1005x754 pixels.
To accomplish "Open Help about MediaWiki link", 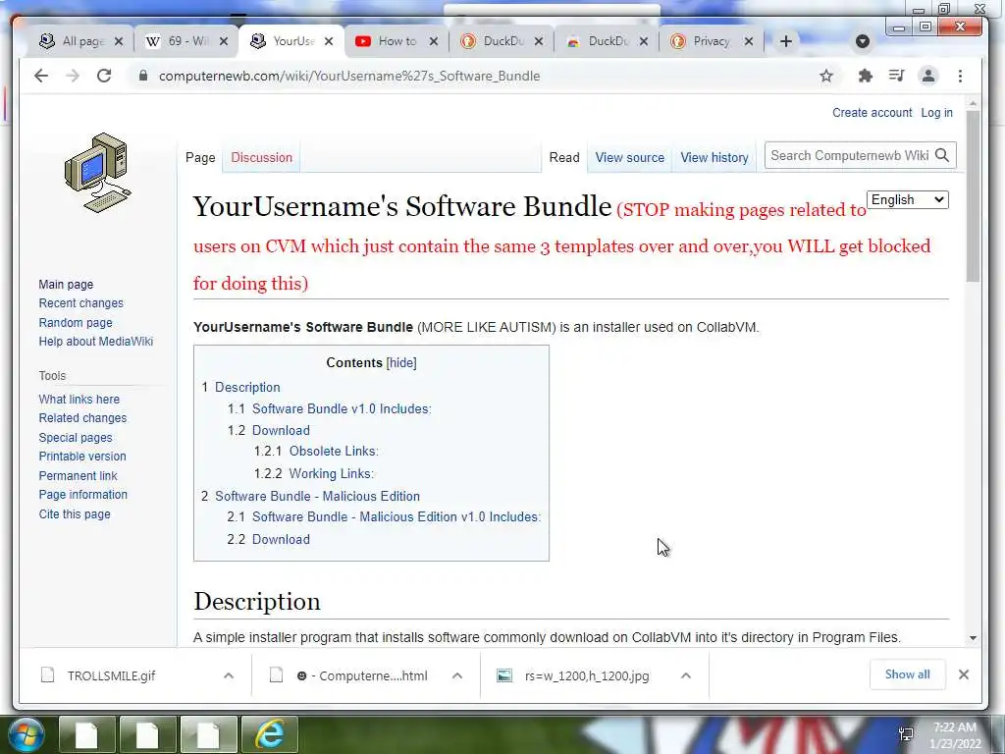I will tap(95, 341).
